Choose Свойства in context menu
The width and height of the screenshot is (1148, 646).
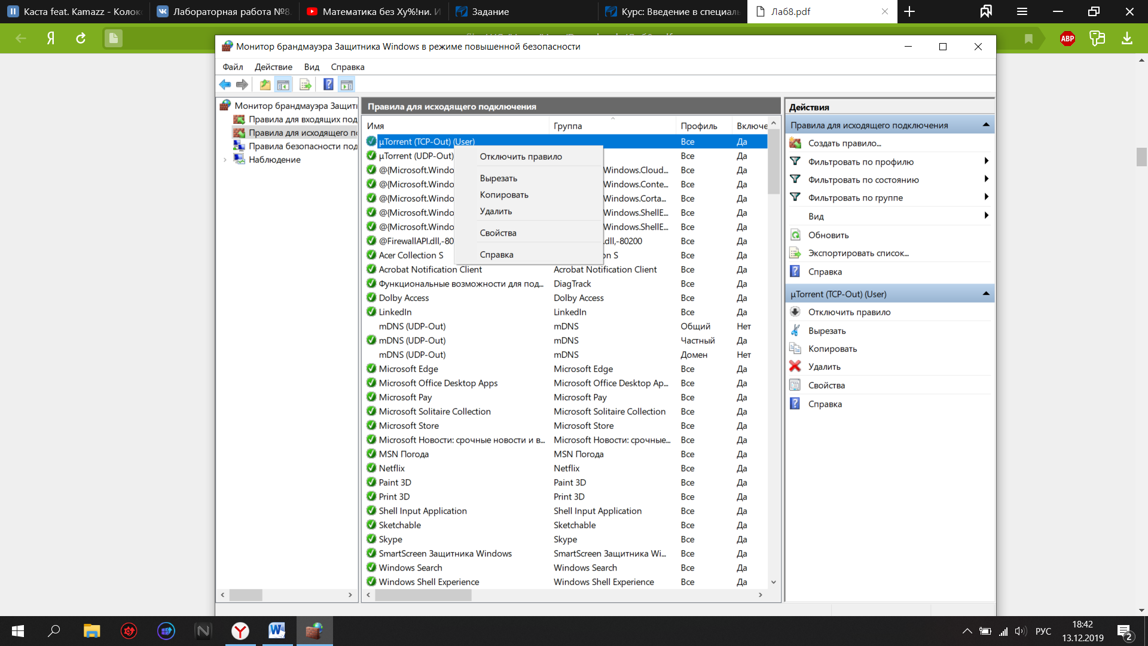pyautogui.click(x=528, y=233)
